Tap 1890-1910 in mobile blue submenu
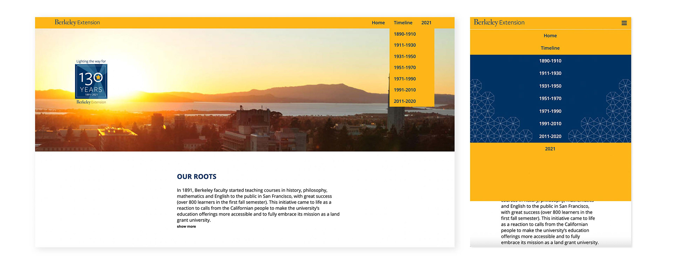Screen dimensions: 673x273 coord(550,61)
